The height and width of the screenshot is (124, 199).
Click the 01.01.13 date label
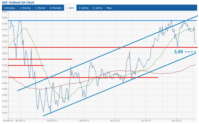(x=146, y=121)
